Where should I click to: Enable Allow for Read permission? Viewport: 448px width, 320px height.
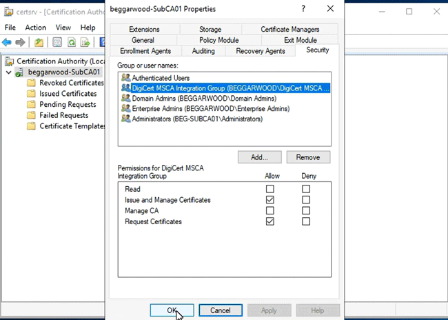click(x=269, y=189)
